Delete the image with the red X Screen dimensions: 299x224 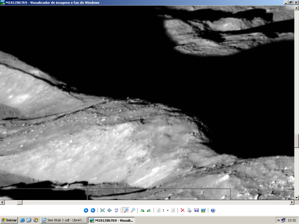[182, 210]
